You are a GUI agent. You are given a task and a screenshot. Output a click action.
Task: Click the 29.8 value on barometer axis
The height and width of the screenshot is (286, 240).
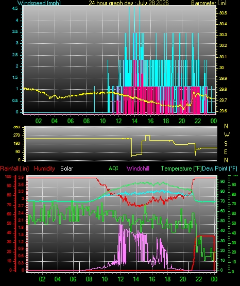coord(223,89)
